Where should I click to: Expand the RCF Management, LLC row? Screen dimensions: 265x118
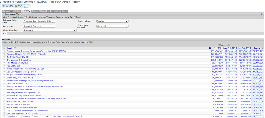click(4, 63)
